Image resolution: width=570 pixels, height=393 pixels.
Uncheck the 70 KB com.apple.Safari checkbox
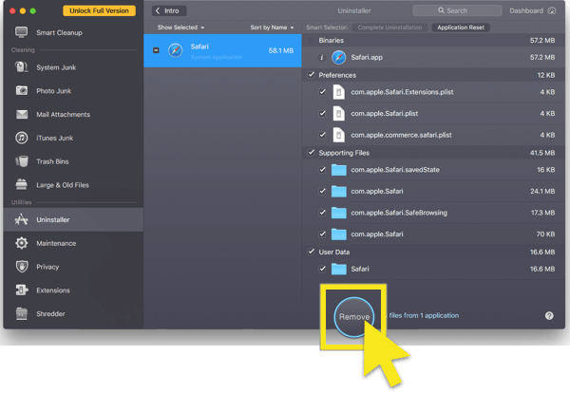point(322,234)
